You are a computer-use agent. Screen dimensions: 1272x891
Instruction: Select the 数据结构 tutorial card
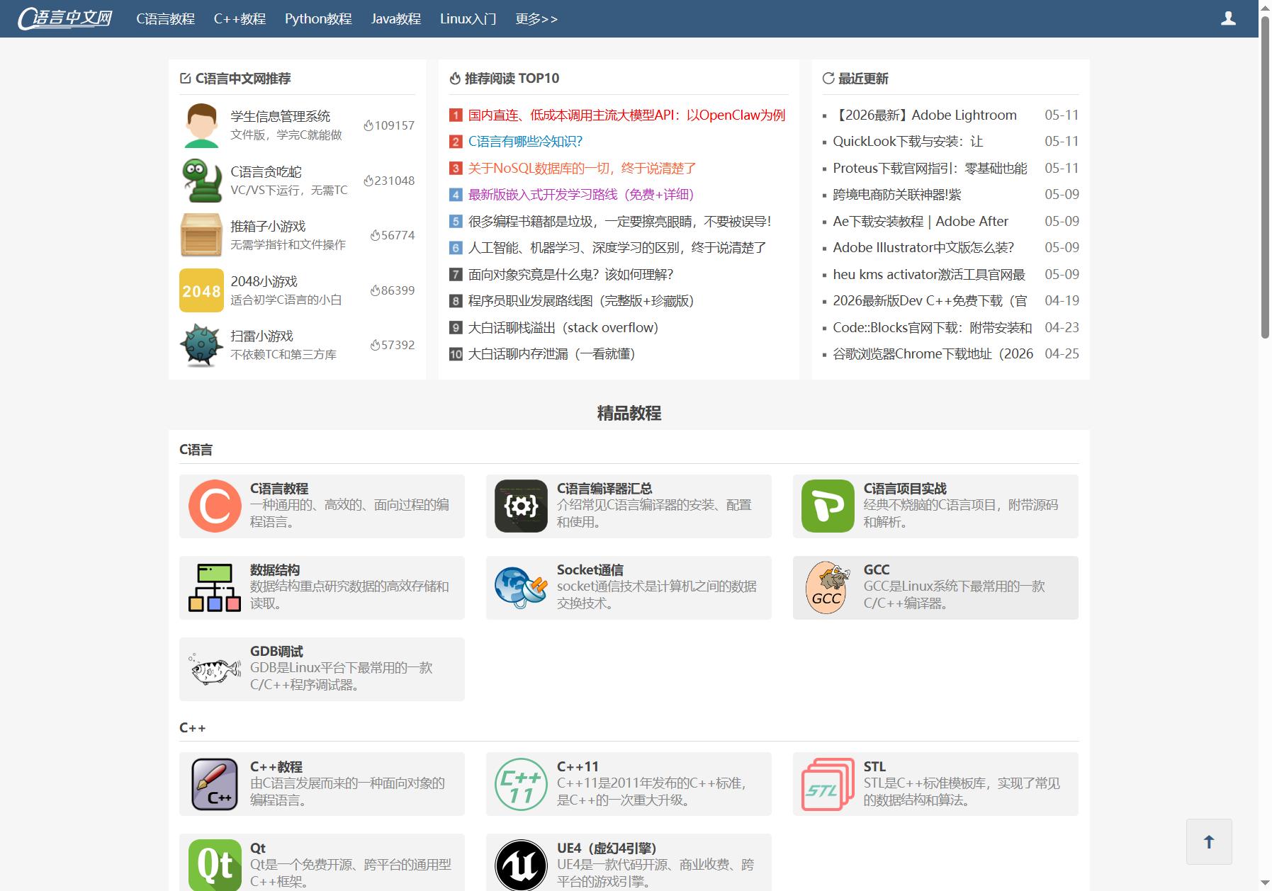(x=322, y=587)
